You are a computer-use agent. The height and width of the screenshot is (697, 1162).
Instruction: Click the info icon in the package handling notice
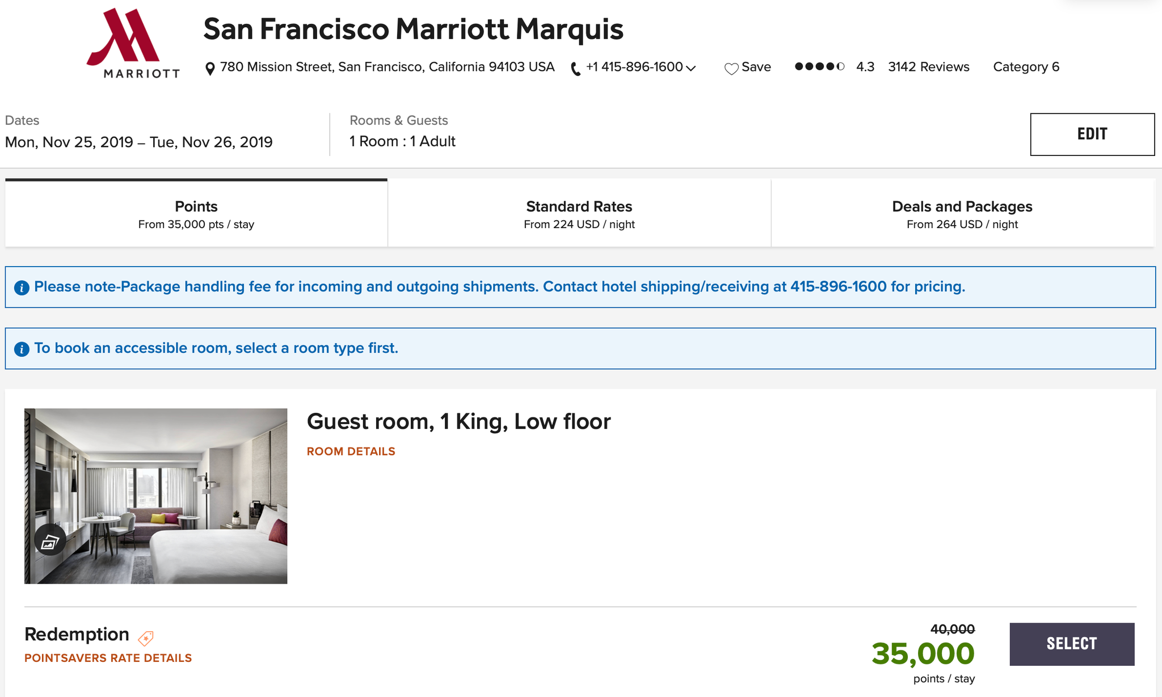pyautogui.click(x=22, y=287)
